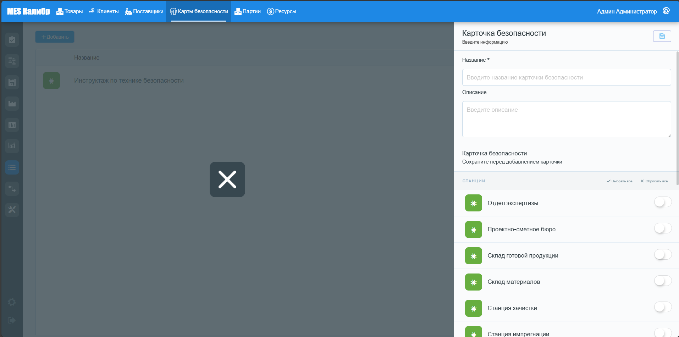Viewport: 679px width, 337px height.
Task: Open the line chart analytics in the sidebar
Action: 12,146
